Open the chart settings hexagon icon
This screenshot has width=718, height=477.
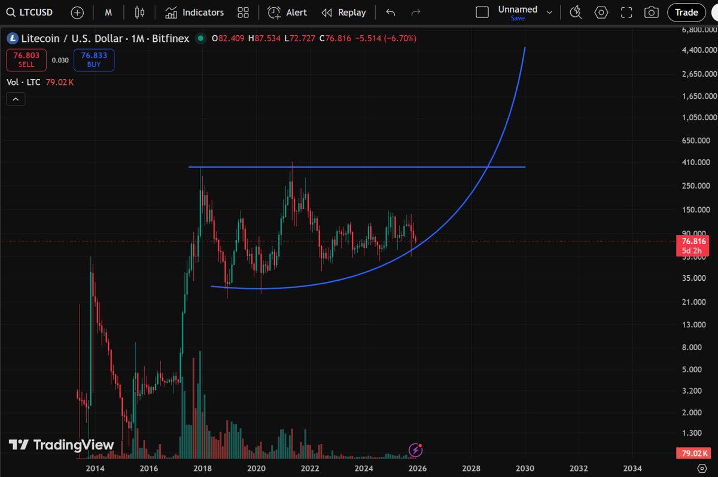[x=601, y=13]
